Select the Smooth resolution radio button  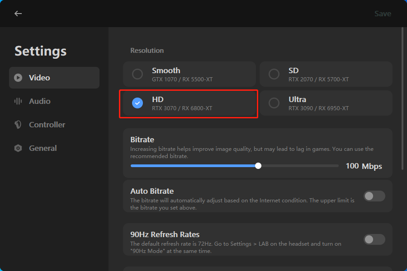(137, 74)
